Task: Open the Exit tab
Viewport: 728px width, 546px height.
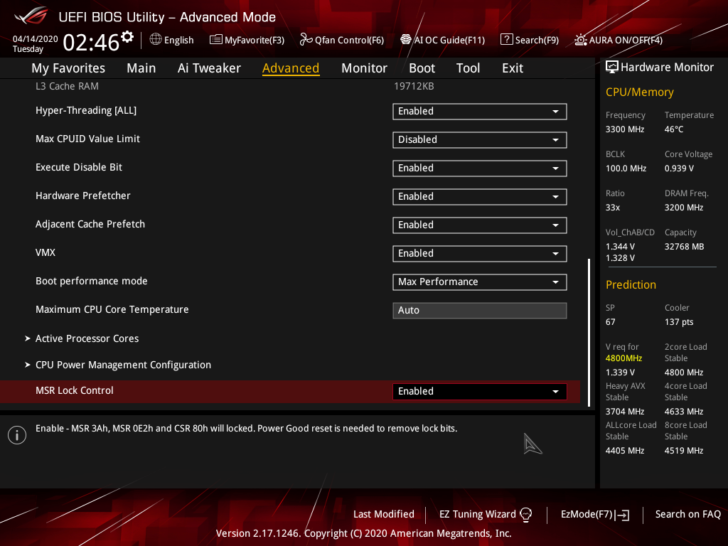Action: (x=513, y=68)
